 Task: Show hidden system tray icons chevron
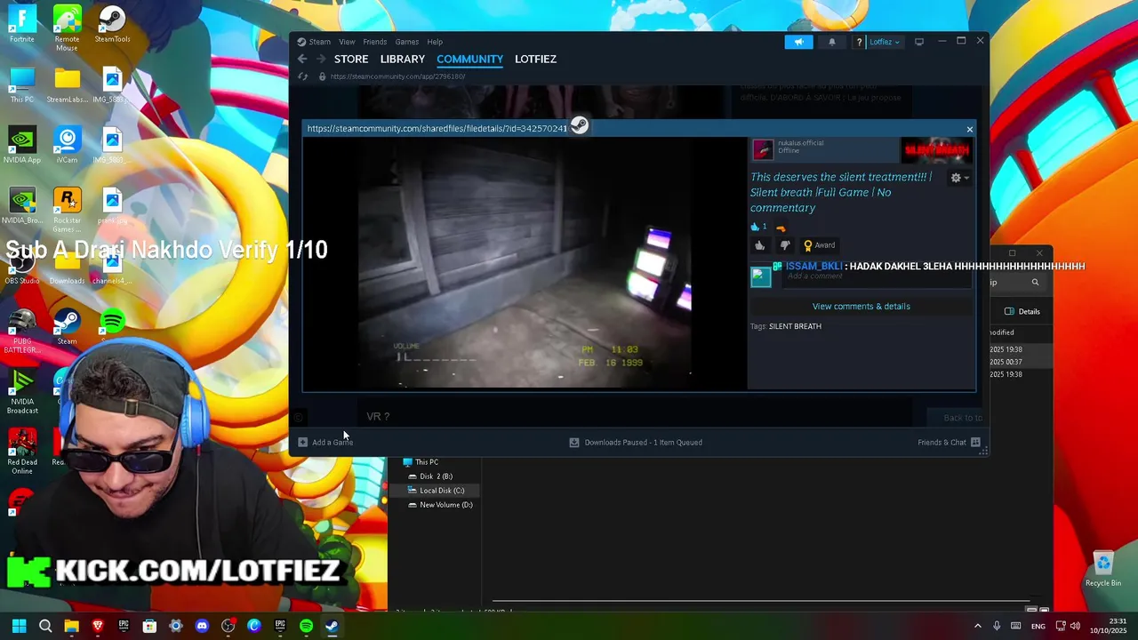pos(978,627)
